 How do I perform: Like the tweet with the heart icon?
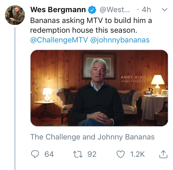120,154
